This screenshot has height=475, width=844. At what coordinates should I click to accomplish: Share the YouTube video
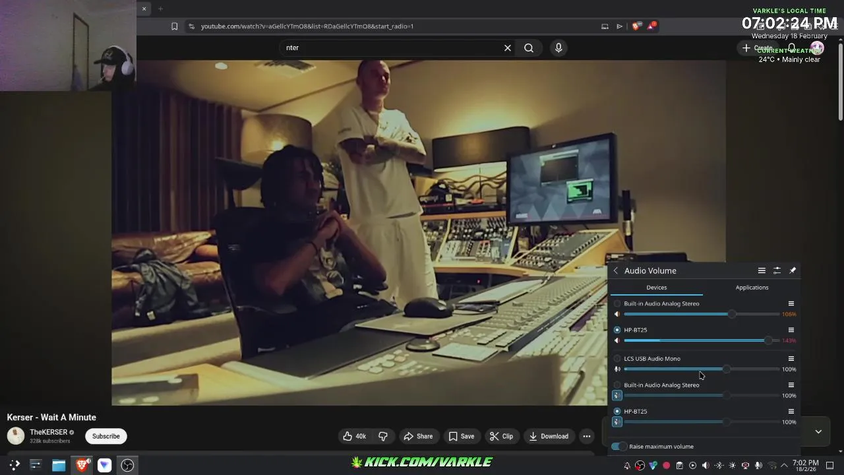pos(418,436)
